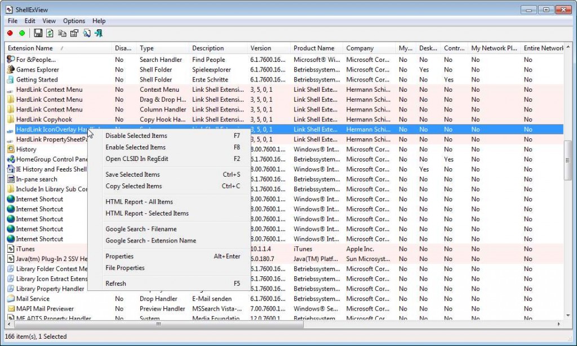Click the Refresh toolbar icon
The image size is (577, 346).
(50, 33)
